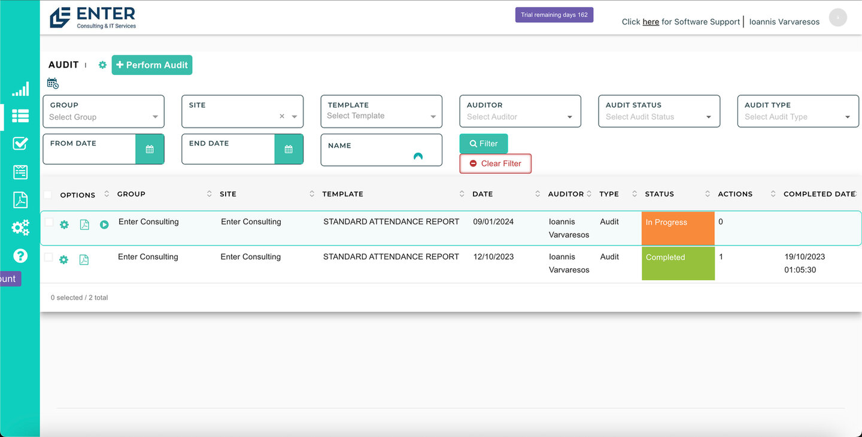Click the Perform Audit button
The width and height of the screenshot is (862, 437).
coord(152,65)
